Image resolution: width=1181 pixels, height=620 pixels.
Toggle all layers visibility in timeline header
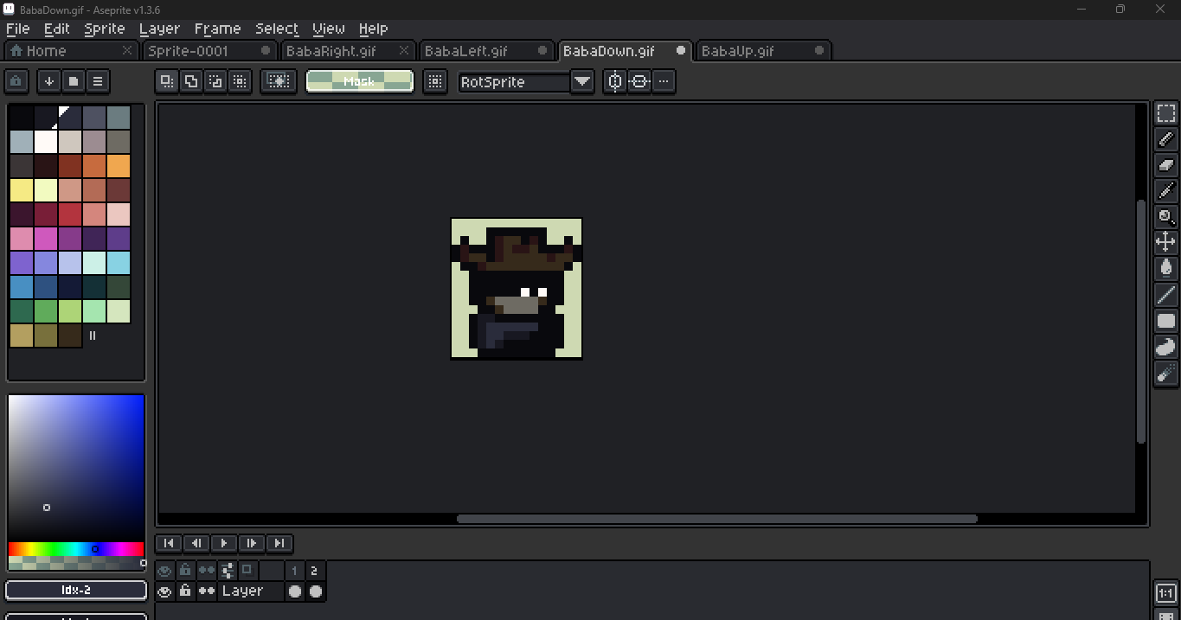tap(164, 571)
